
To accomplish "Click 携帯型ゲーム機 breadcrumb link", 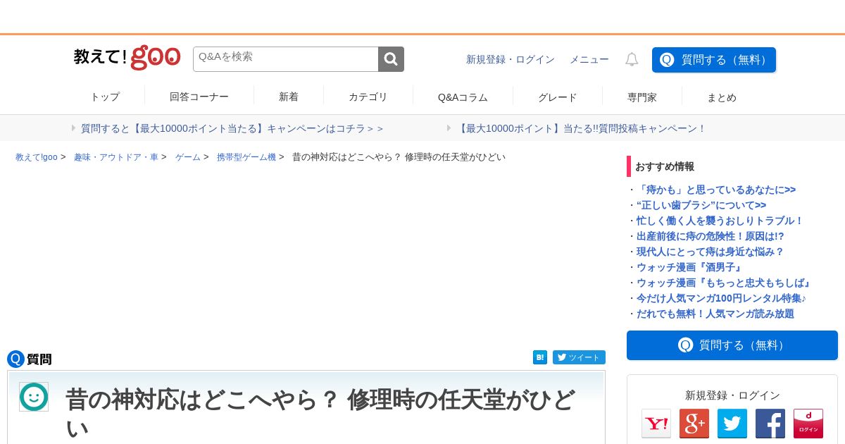I will (246, 157).
